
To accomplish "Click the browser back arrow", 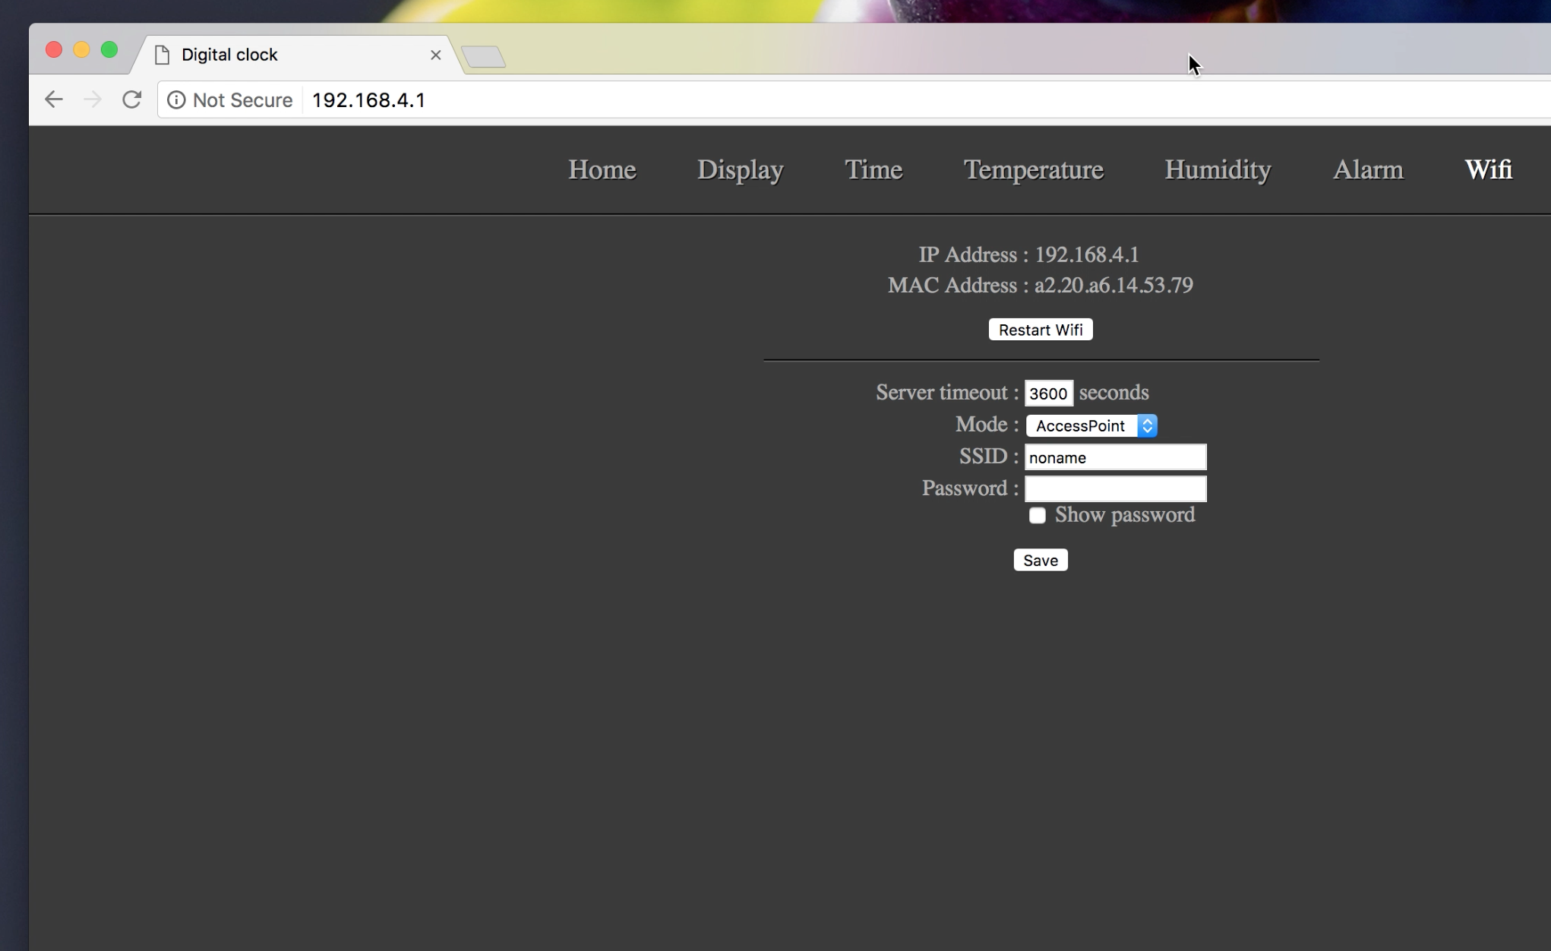I will coord(53,100).
